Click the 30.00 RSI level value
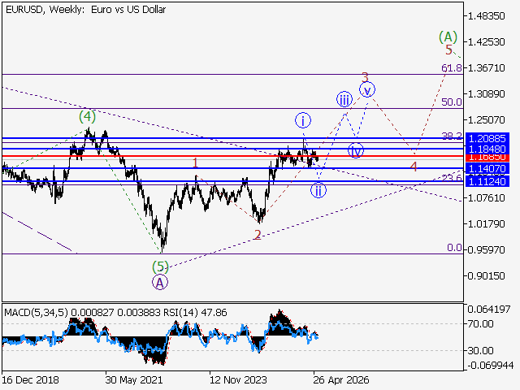The width and height of the screenshot is (520, 390). click(480, 350)
